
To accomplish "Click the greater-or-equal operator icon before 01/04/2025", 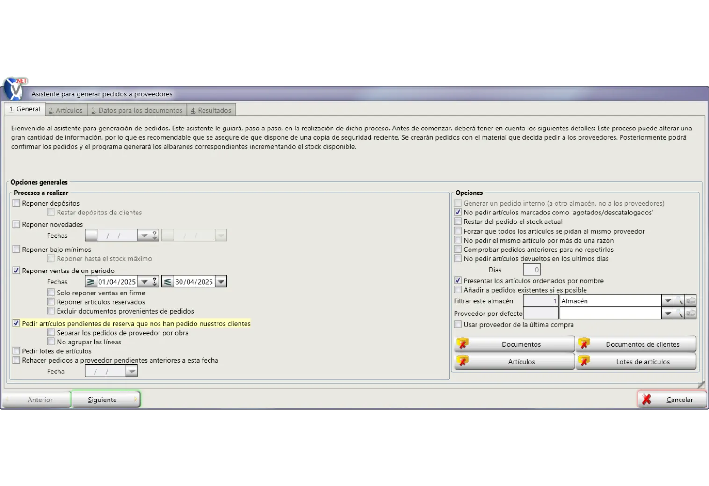I will 91,282.
